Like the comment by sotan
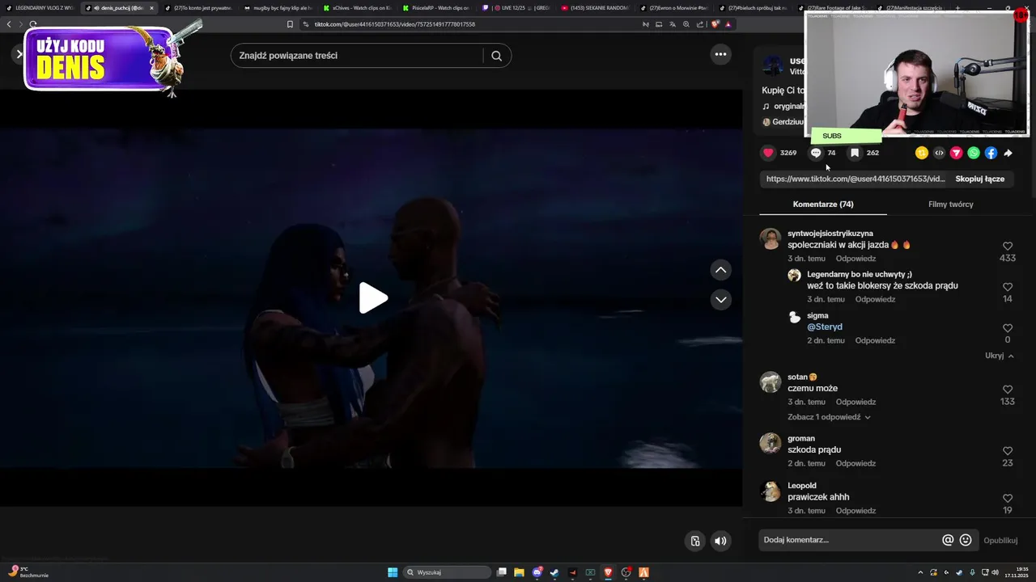This screenshot has height=582, width=1036. click(x=1008, y=390)
